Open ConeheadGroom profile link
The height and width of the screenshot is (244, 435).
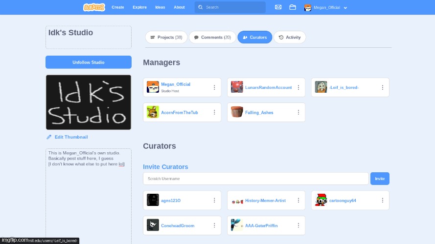[x=178, y=226]
